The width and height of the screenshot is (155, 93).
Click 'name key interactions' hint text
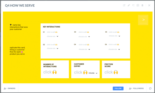(x=19, y=27)
